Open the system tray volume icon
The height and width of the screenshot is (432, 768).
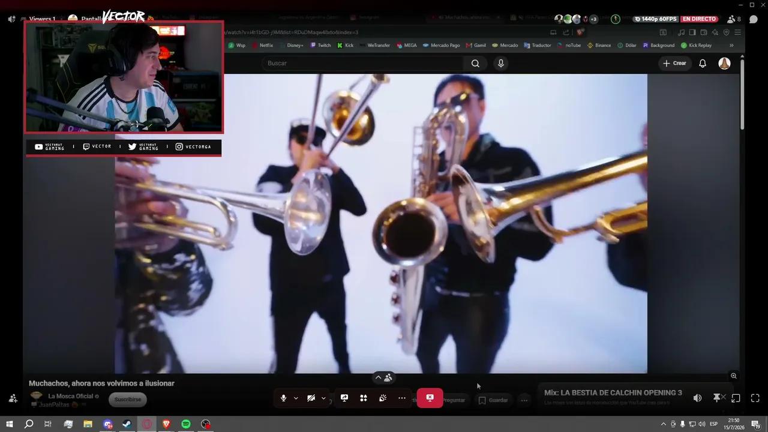click(702, 424)
